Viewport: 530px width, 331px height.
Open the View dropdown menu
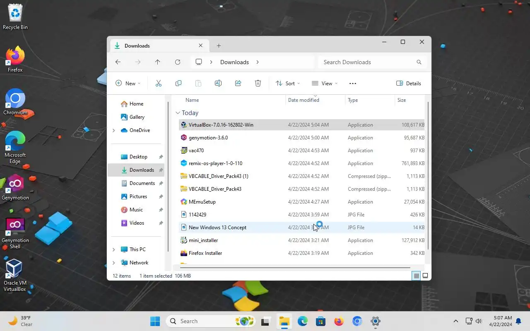(325, 83)
